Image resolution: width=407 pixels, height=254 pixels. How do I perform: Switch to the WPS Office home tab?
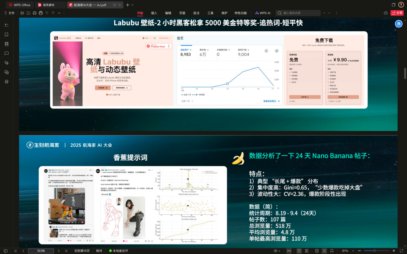[x=19, y=5]
